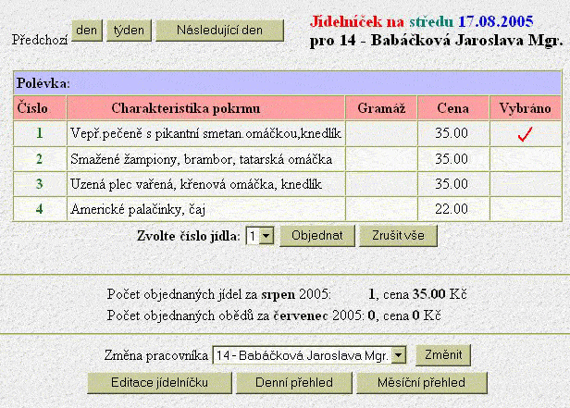Go to previous day with den button
The height and width of the screenshot is (408, 570).
pyautogui.click(x=88, y=31)
